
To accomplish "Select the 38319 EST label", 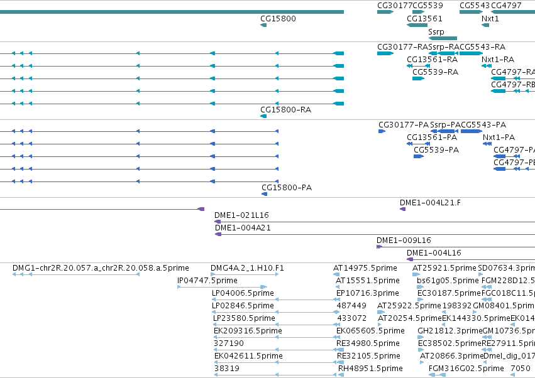I will (x=227, y=369).
